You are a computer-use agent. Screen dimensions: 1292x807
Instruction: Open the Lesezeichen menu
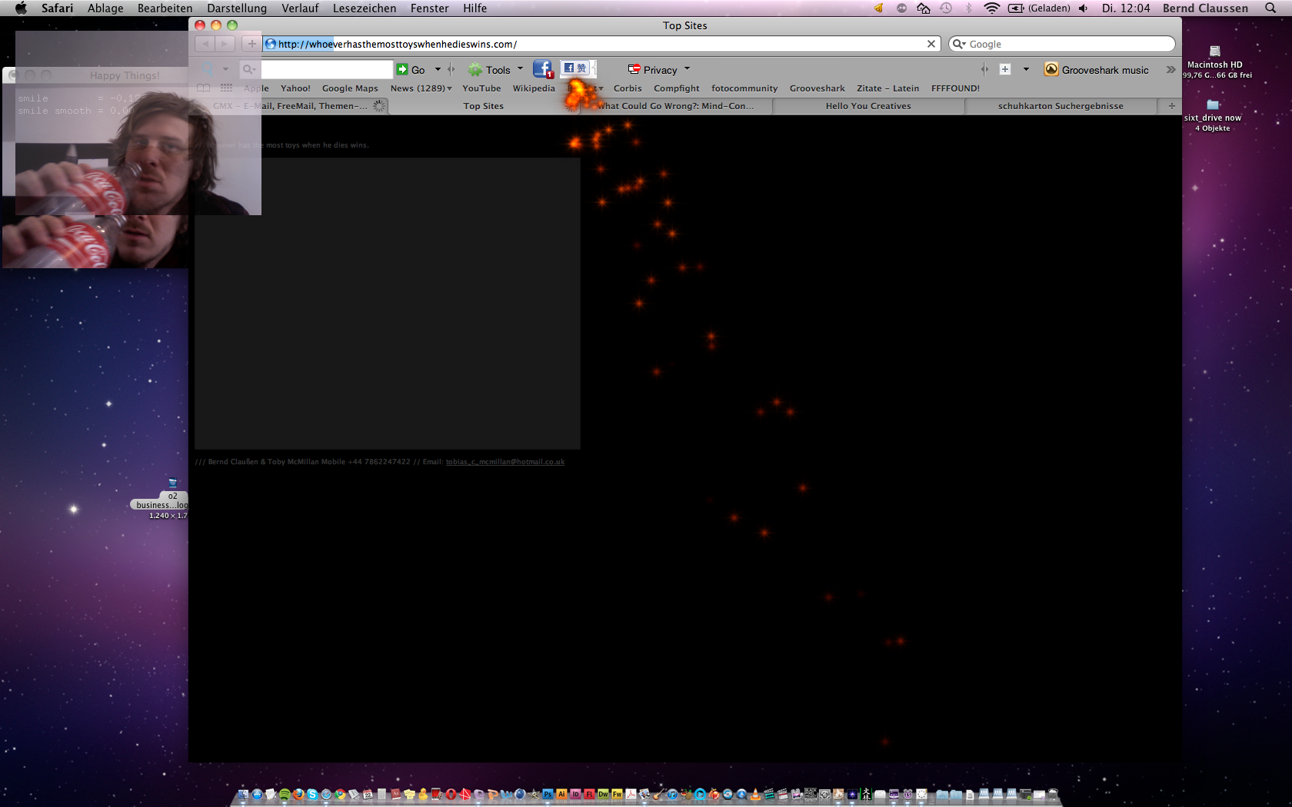(x=365, y=8)
